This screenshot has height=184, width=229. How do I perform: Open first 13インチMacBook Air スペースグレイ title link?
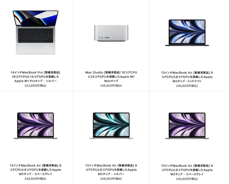[35, 170]
